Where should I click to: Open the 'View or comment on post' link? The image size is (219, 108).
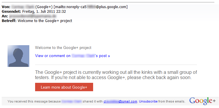tap(73, 56)
